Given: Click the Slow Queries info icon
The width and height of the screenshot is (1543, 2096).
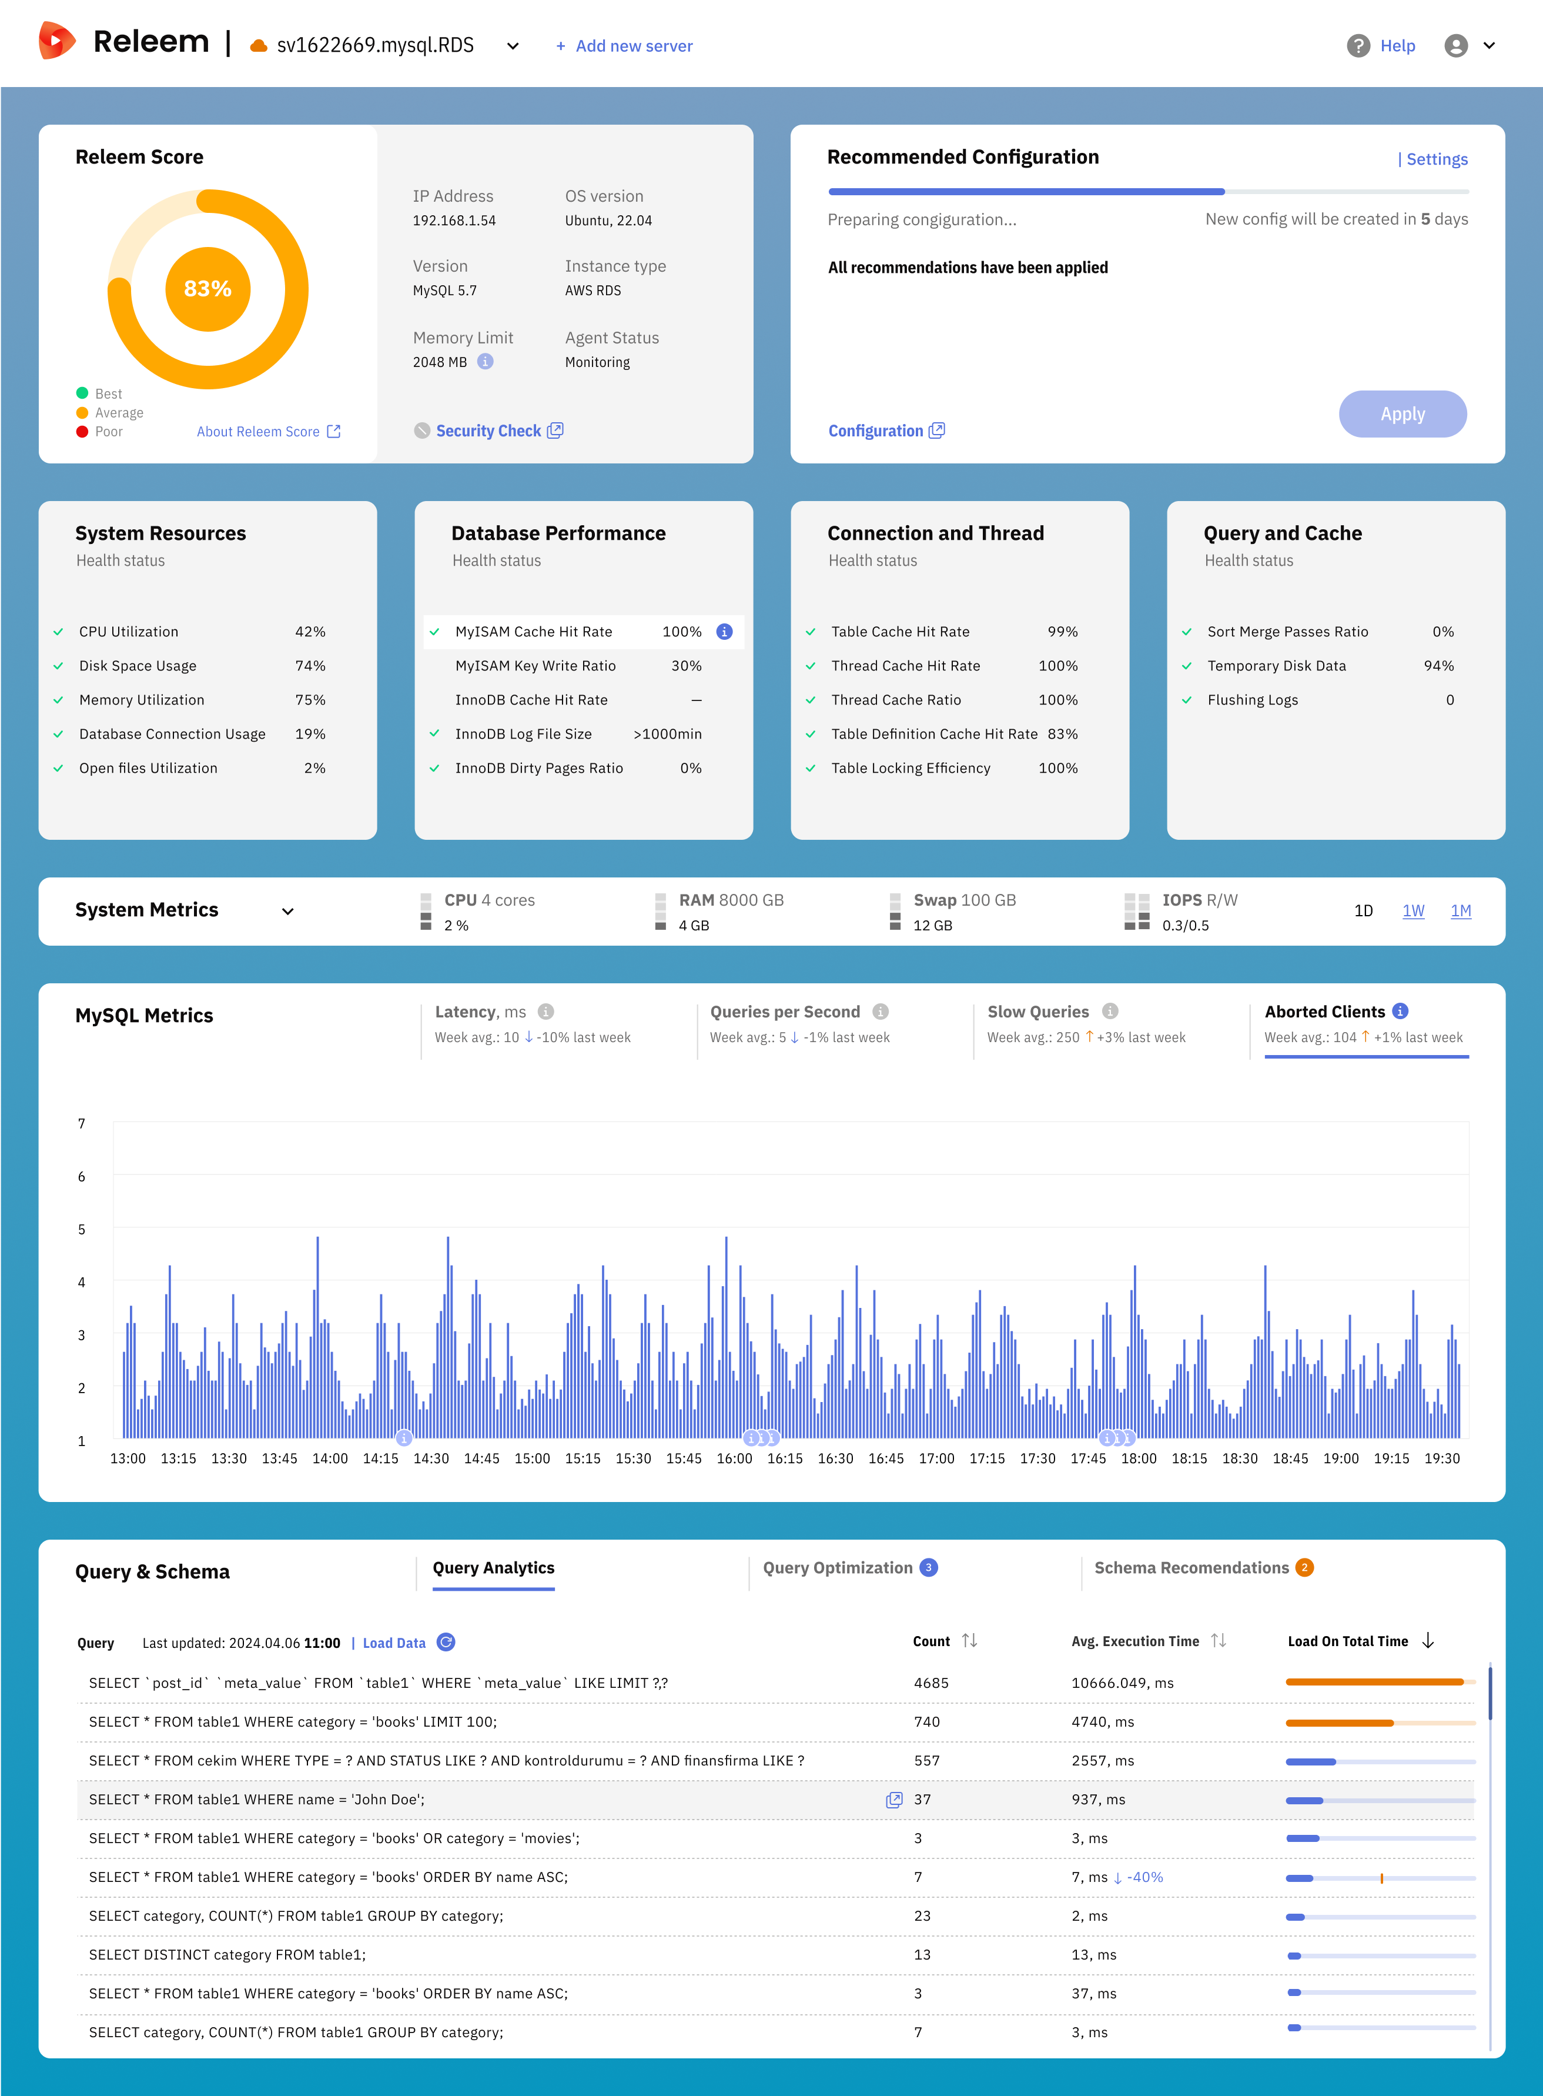Looking at the screenshot, I should point(1110,1011).
